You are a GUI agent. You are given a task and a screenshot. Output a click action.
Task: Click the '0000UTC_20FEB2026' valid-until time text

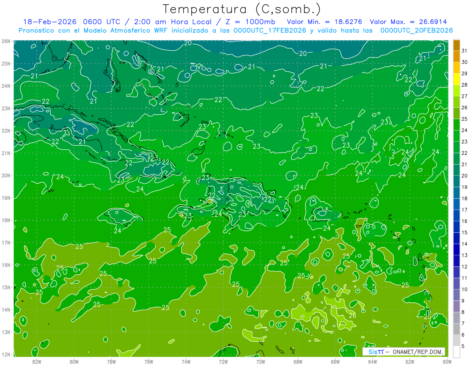pos(416,30)
